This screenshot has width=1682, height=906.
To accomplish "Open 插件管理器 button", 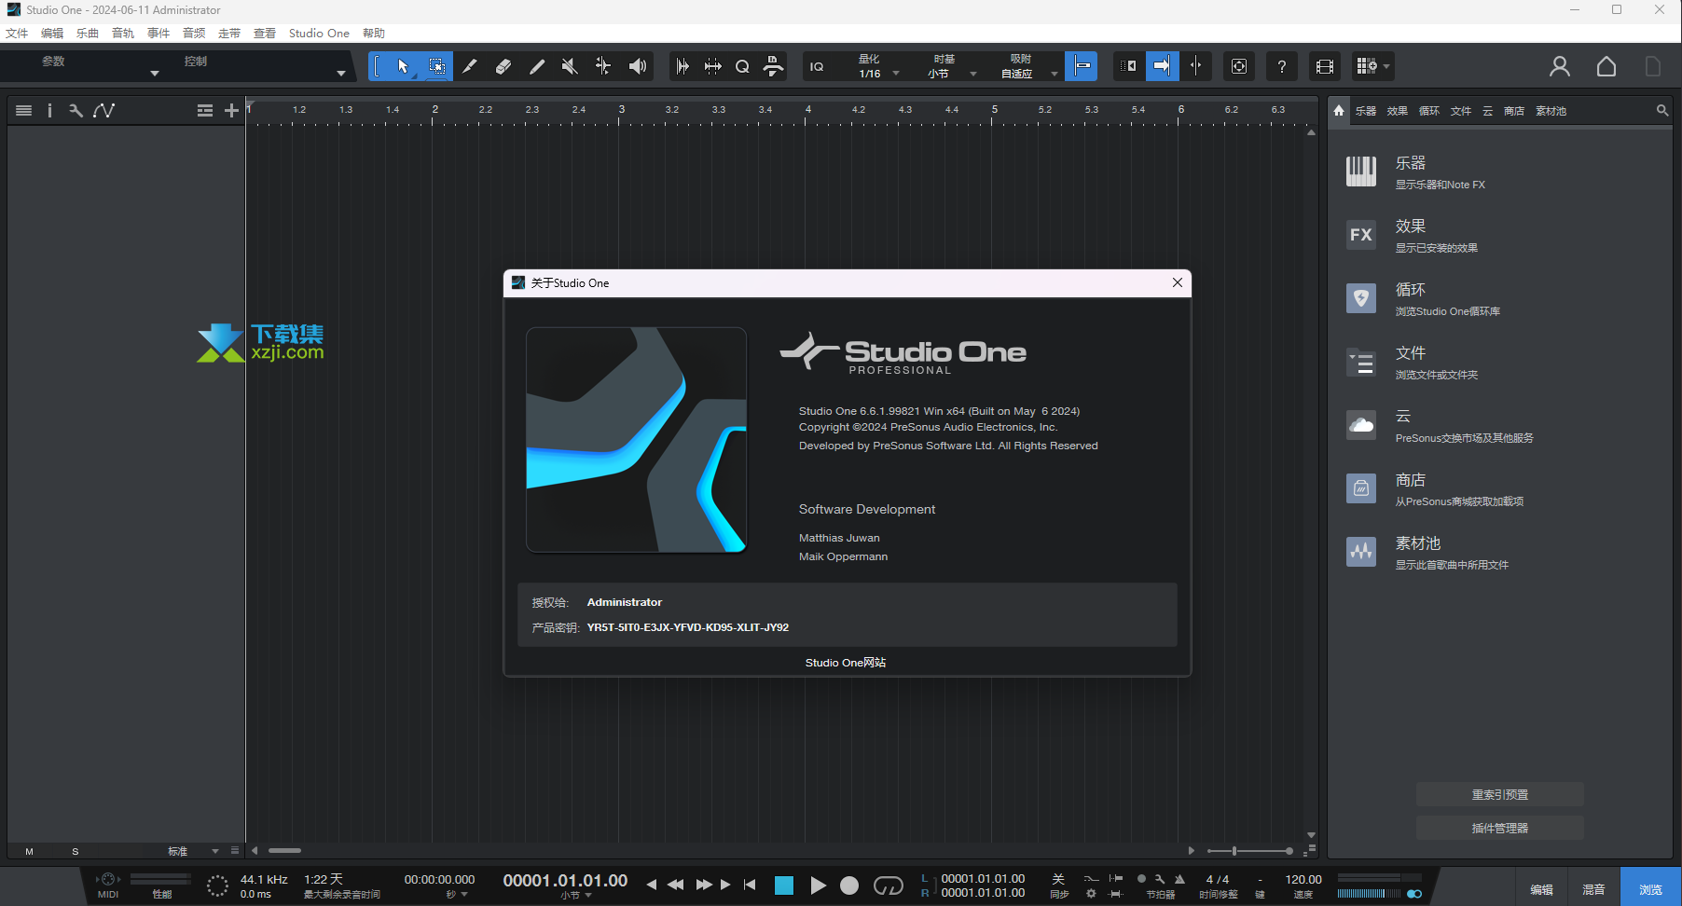I will click(1499, 828).
